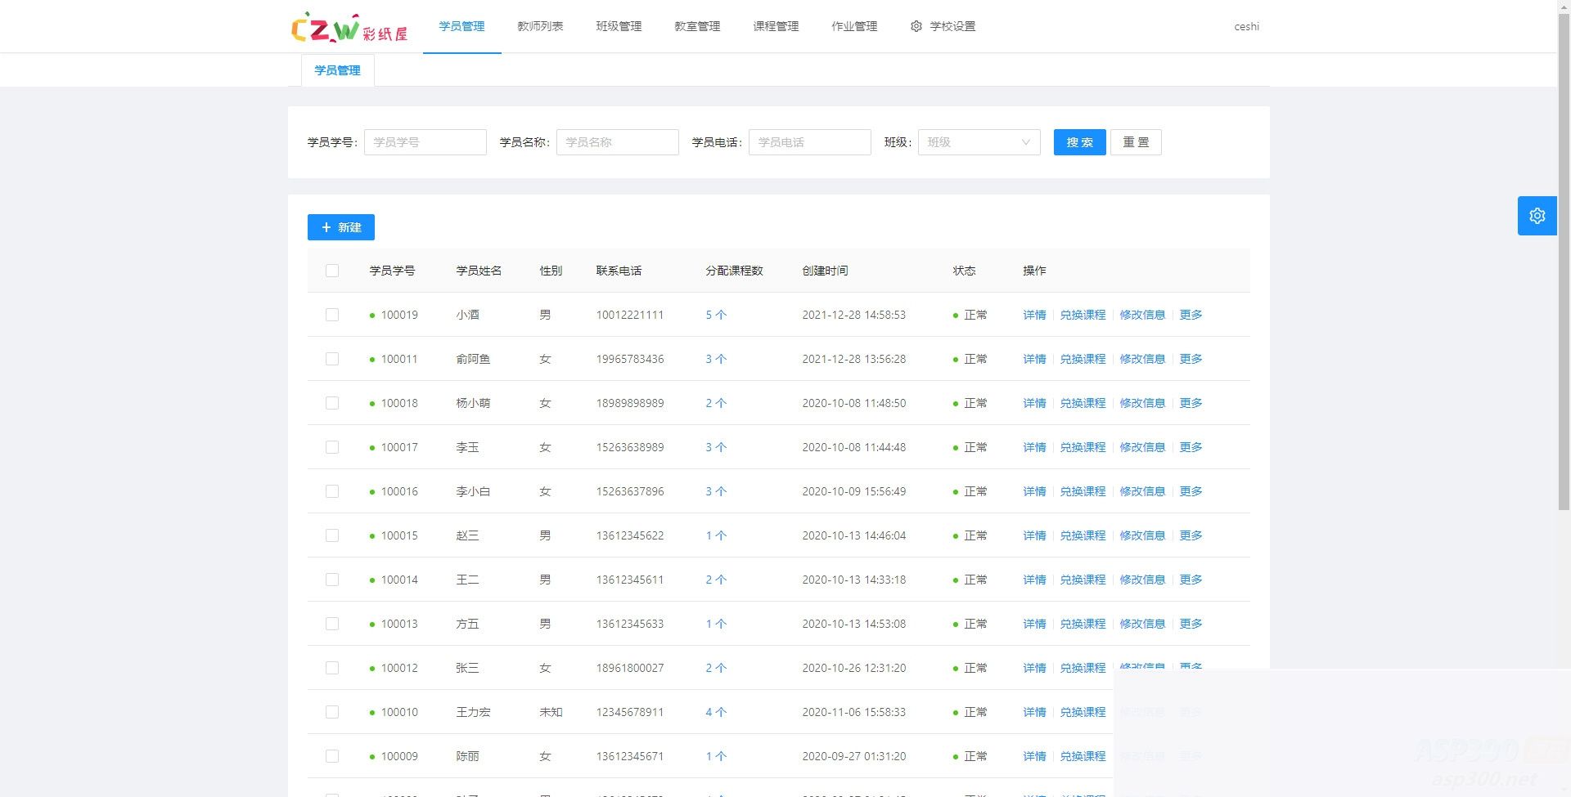The image size is (1571, 797).
Task: Click the CZW 彩纸屋 logo
Action: 350,26
